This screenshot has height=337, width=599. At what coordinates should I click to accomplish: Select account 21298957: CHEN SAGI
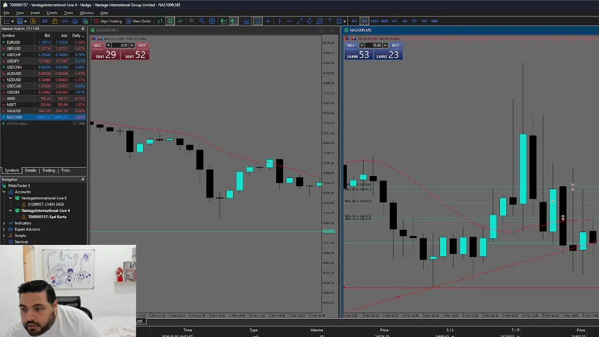(45, 205)
